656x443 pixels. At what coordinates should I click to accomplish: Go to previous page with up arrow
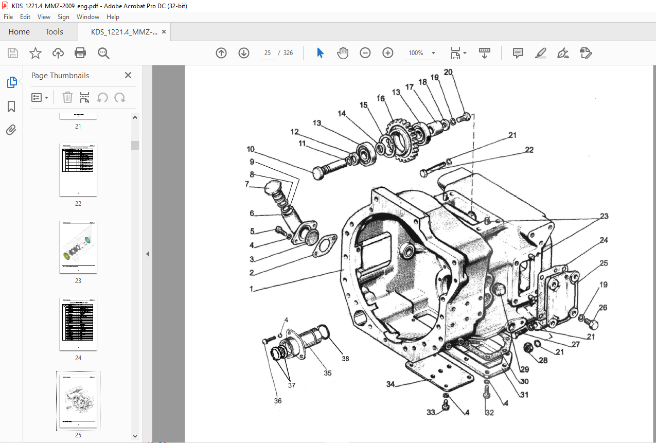pos(221,53)
